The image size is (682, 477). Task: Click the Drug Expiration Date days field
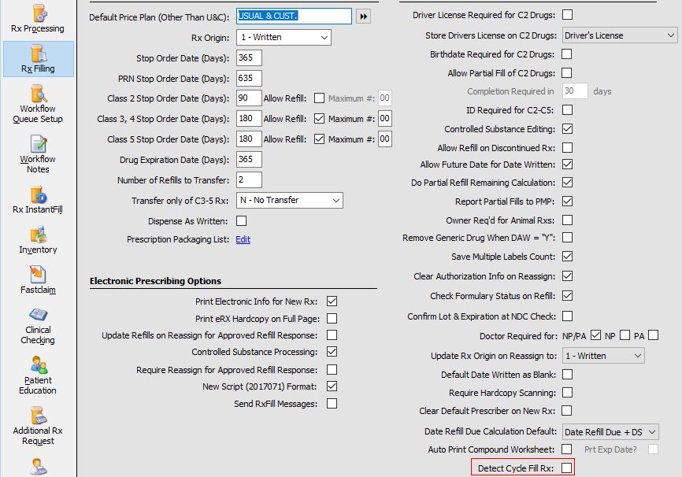coord(249,160)
